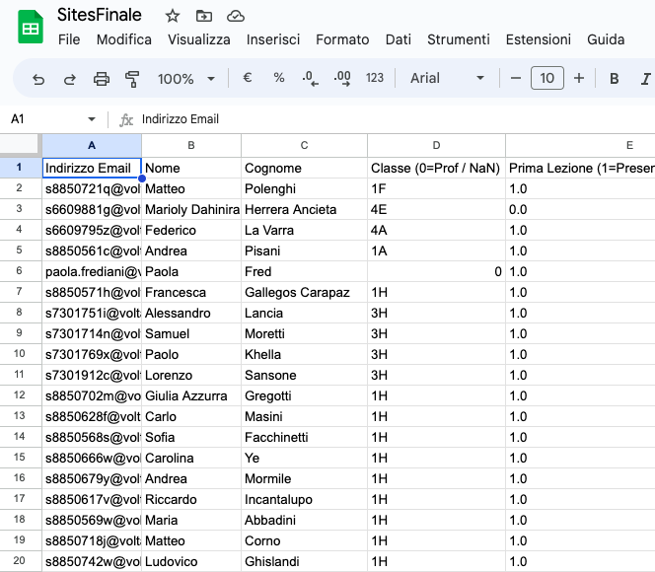The image size is (655, 572).
Task: Select cell Incantalupo
Action: point(304,499)
